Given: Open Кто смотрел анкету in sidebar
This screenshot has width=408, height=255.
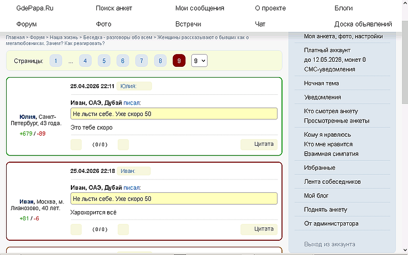Looking at the screenshot, I should click(331, 111).
